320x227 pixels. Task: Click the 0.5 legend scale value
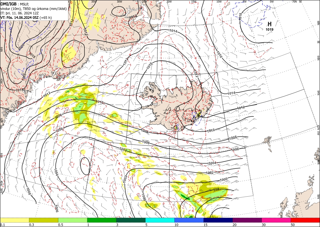60,225
